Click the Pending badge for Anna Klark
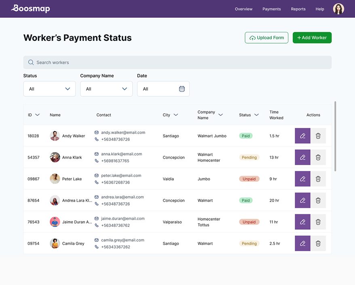 pos(249,157)
